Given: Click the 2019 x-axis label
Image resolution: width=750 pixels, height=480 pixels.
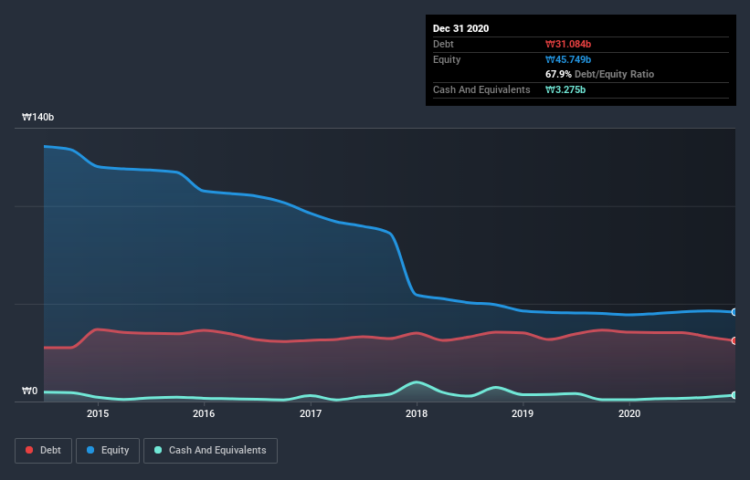Looking at the screenshot, I should tap(523, 413).
